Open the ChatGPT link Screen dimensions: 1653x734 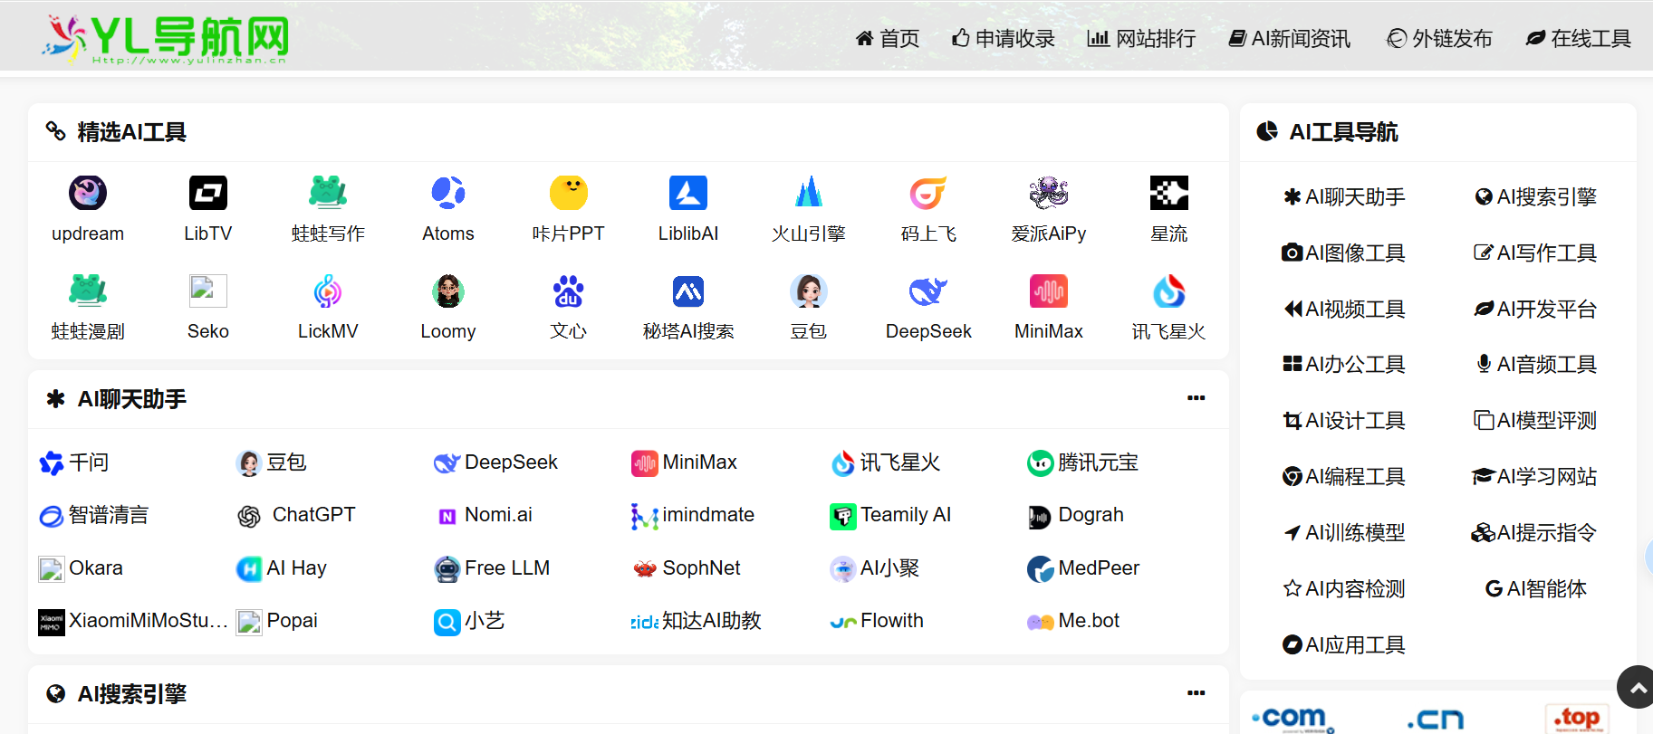click(296, 515)
